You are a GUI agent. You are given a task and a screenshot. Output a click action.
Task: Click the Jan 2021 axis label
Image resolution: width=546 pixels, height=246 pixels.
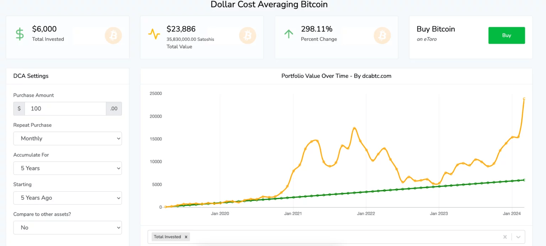(x=293, y=214)
